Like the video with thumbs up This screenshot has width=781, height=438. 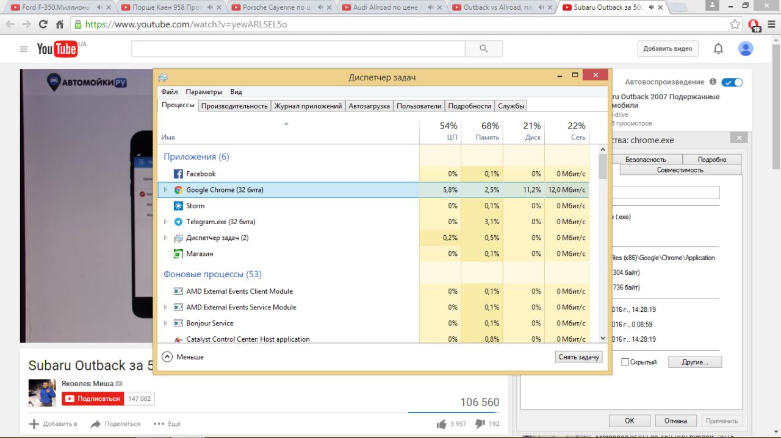coord(441,424)
